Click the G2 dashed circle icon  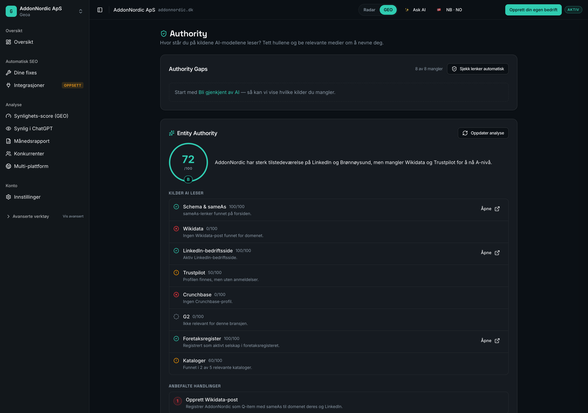(x=176, y=317)
